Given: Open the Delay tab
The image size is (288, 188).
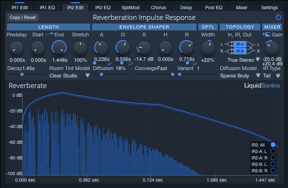Looking at the screenshot, I should tap(186, 8).
